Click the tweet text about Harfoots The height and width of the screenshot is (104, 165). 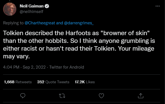click(x=79, y=45)
